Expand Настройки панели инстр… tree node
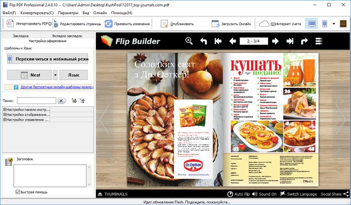Screen dimensions: 351x205 click(x=5, y=110)
